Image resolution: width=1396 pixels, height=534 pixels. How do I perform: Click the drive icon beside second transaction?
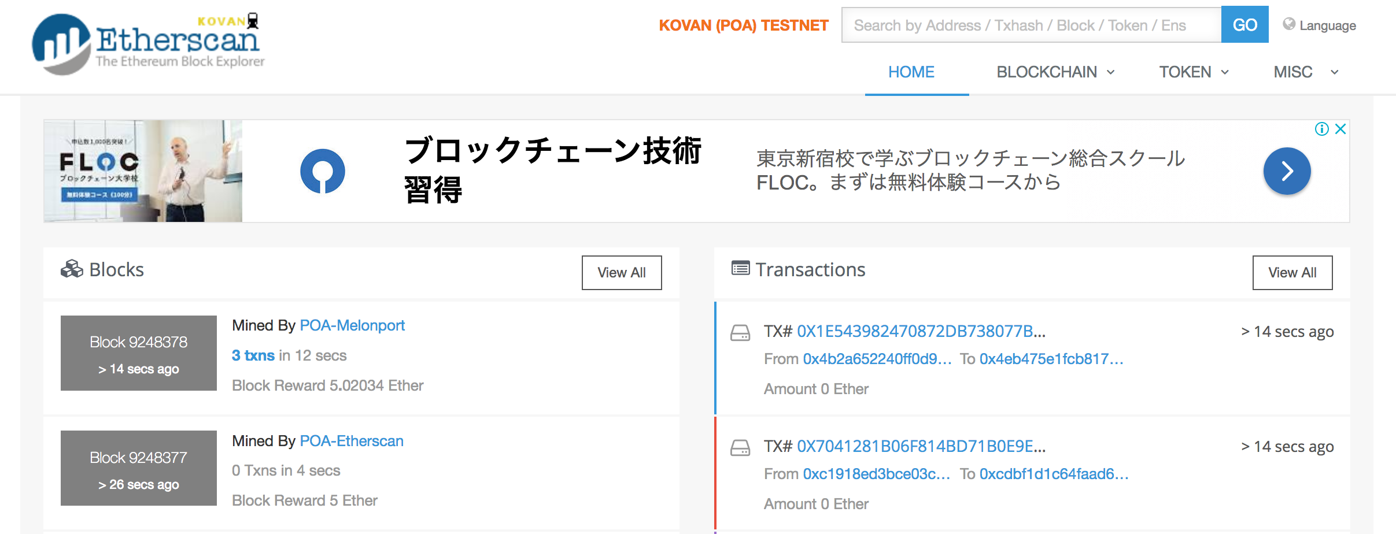(x=740, y=447)
